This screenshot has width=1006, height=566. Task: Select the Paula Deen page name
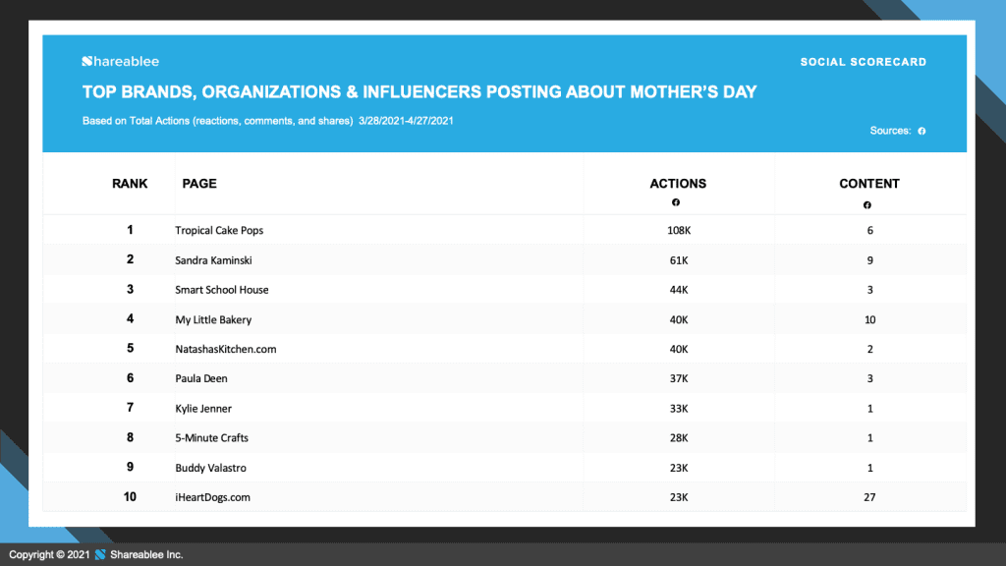coord(201,378)
